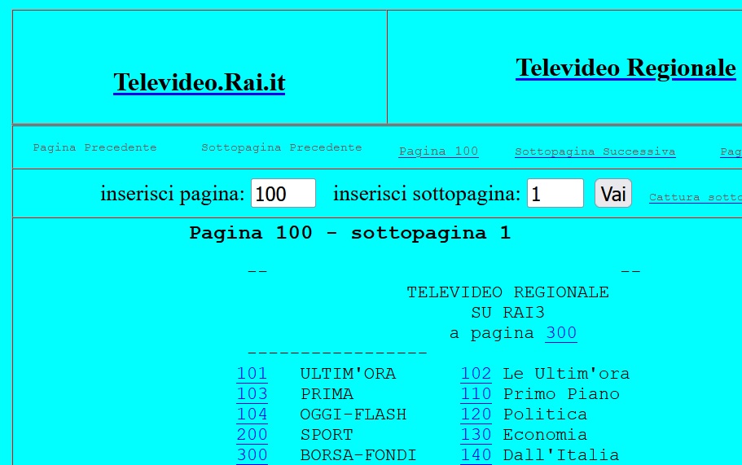Image resolution: width=742 pixels, height=465 pixels.
Task: Click the BORSA-FONDI label text
Action: pos(358,455)
